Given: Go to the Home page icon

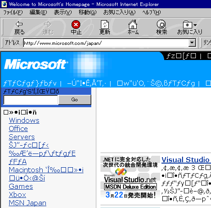Looking at the screenshot, I should pyautogui.click(x=133, y=24).
